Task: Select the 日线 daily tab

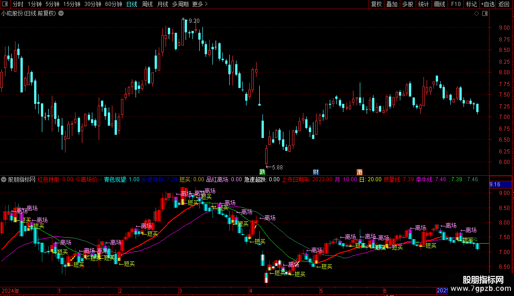Action: coord(132,4)
